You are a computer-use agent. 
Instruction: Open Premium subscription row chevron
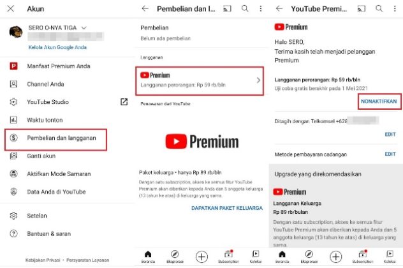click(x=258, y=80)
